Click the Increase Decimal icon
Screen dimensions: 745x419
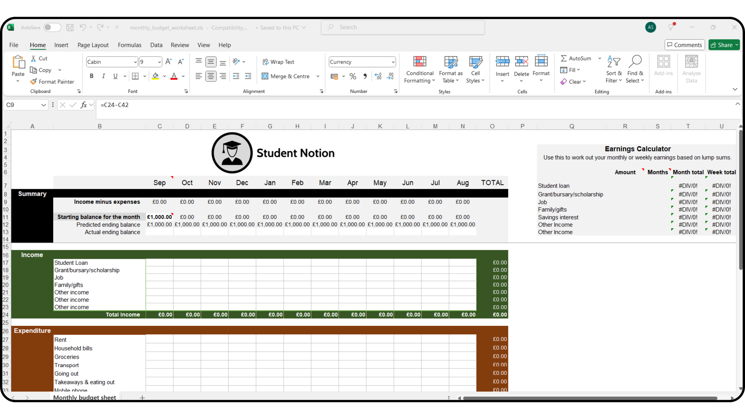[x=378, y=76]
